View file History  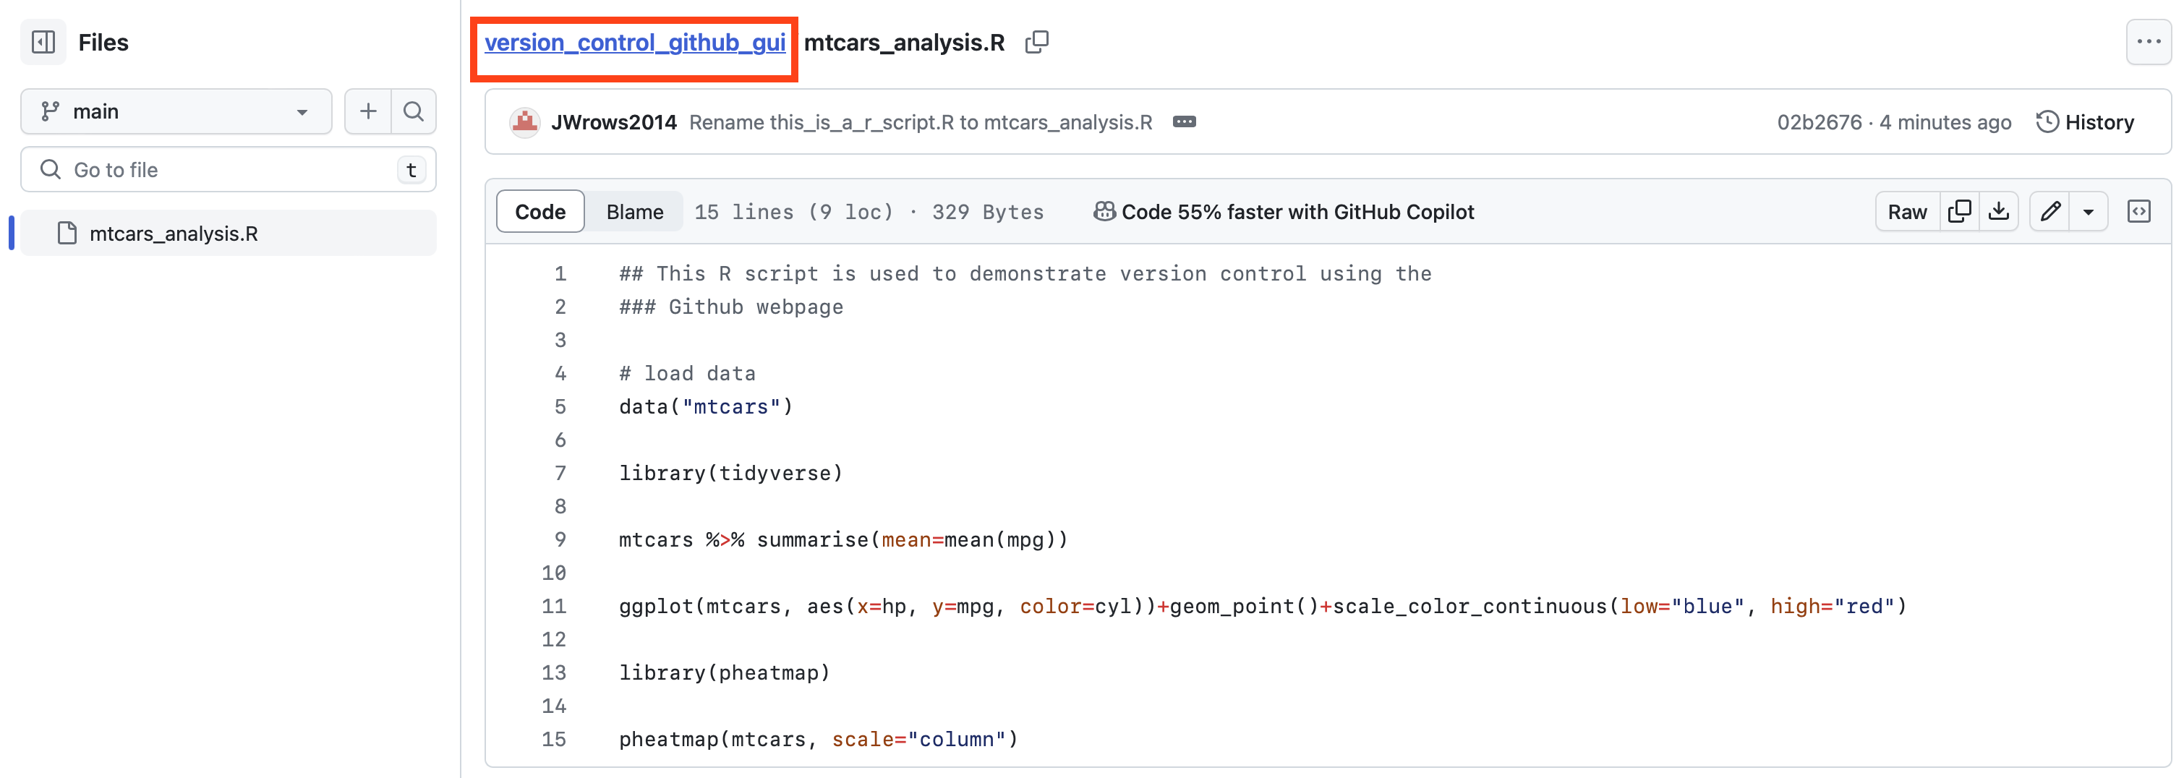[2086, 122]
